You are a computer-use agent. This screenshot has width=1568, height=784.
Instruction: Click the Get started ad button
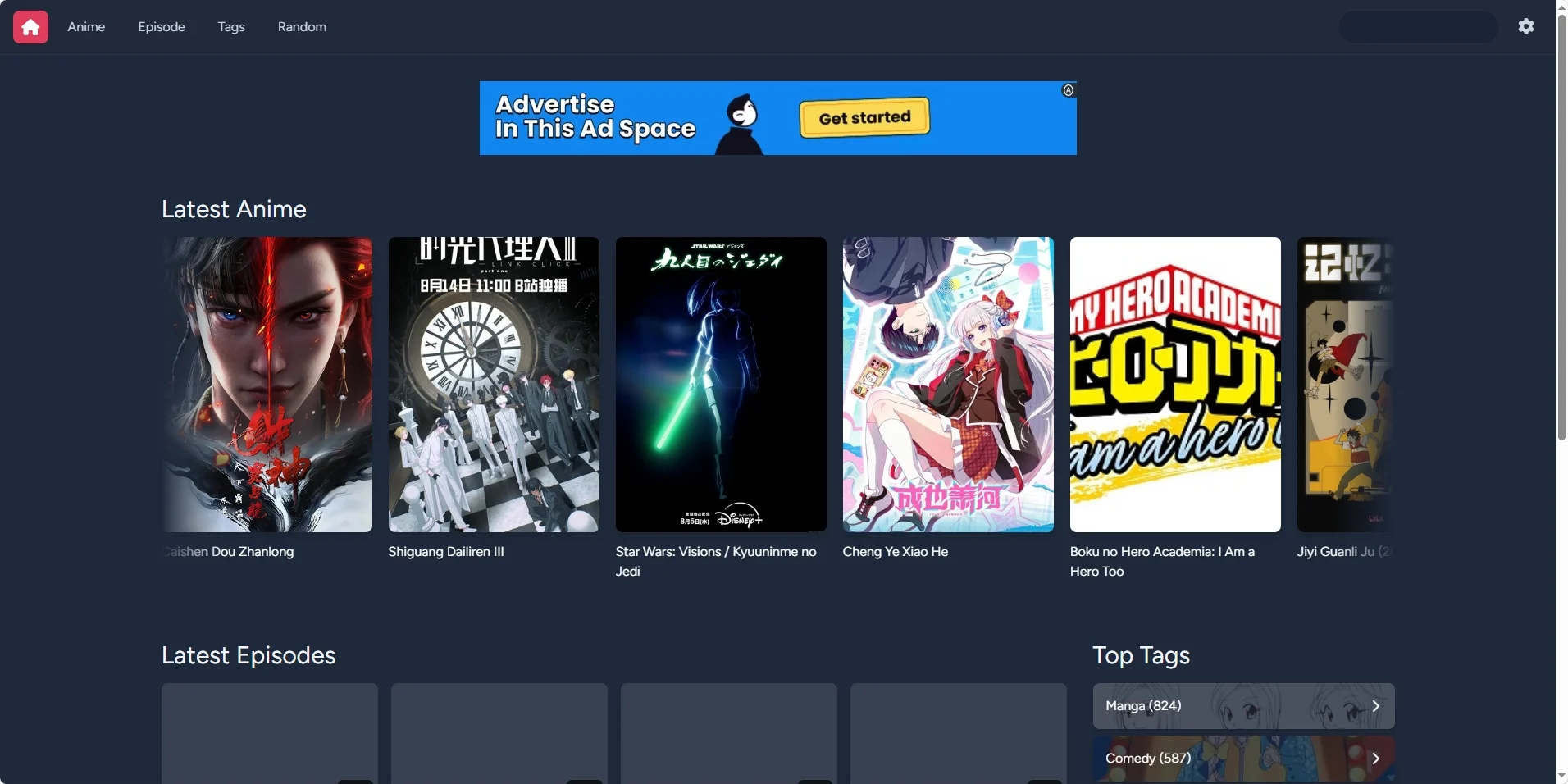coord(864,117)
